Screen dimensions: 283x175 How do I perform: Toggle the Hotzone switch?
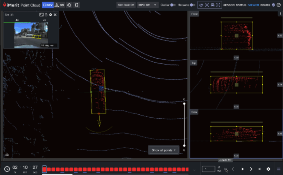(x=192, y=5)
